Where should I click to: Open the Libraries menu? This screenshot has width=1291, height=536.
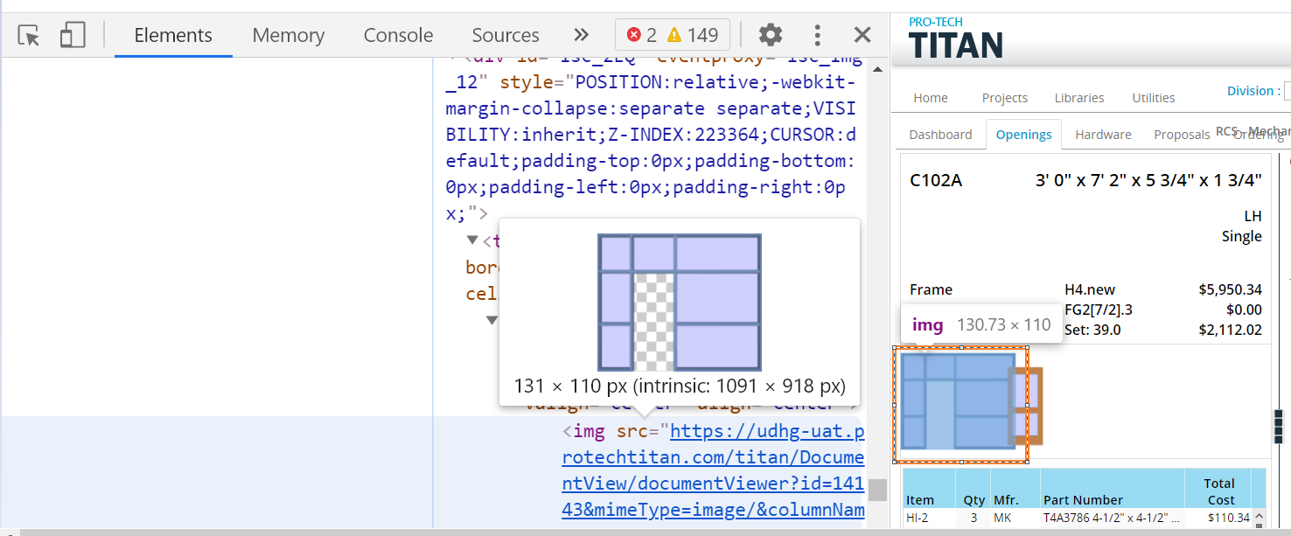(x=1078, y=98)
